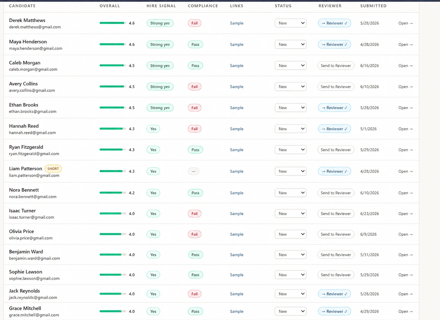
Task: Open Jack Reynolds' application
Action: coord(406,294)
